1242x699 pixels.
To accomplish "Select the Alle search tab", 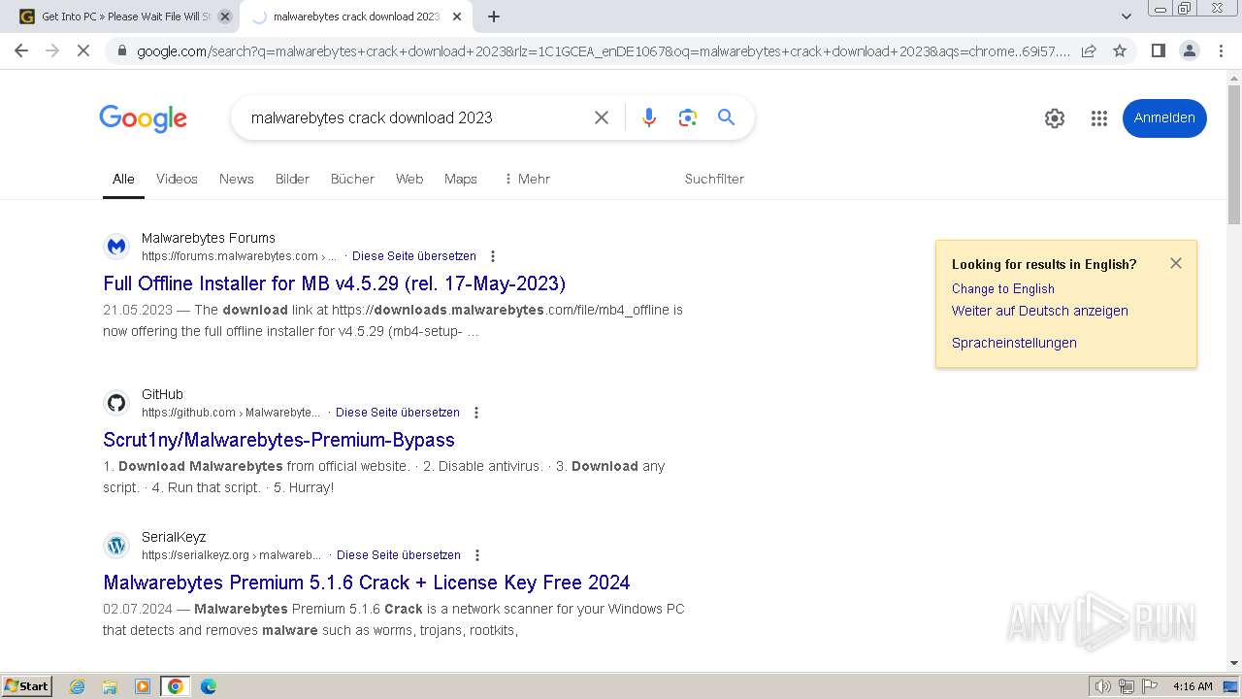I will pos(123,179).
